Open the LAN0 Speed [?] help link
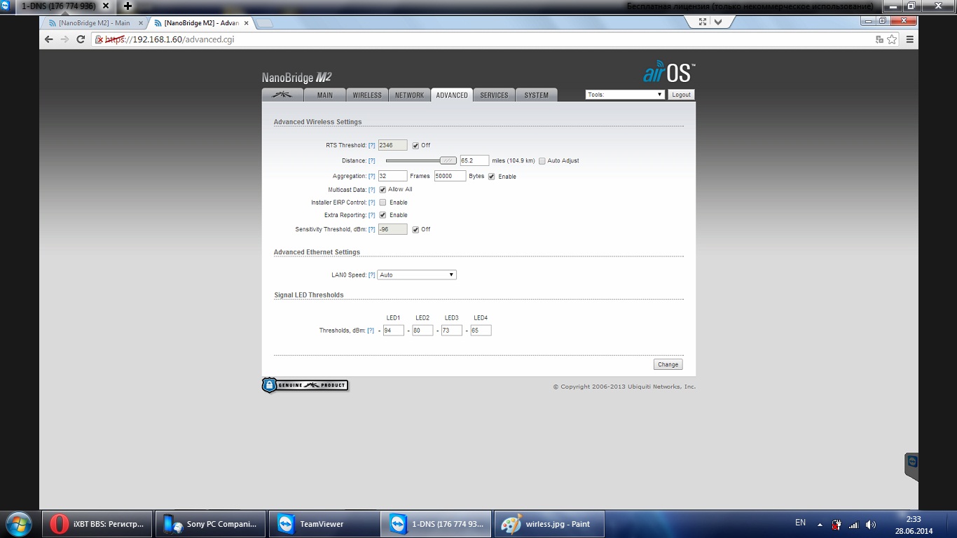The image size is (957, 538). click(372, 275)
